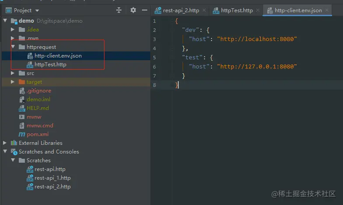Click the mvnw script file icon
343x205 pixels.
tap(22, 117)
